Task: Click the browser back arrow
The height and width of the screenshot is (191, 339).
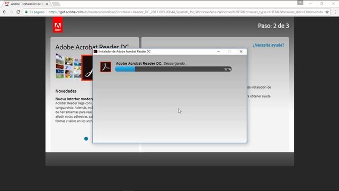Action: point(5,12)
